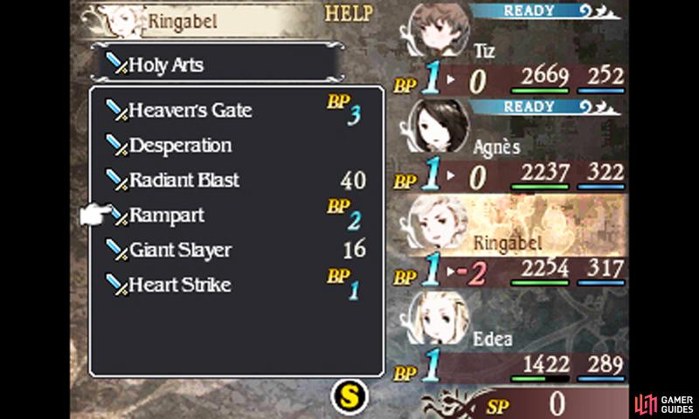The image size is (699, 419).
Task: Select the Heaven's Gate ability
Action: 236,109
